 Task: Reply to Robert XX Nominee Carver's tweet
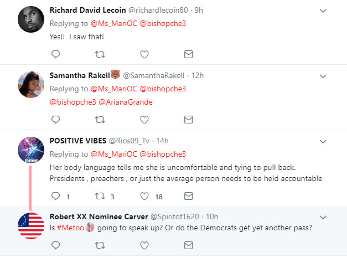(x=55, y=245)
